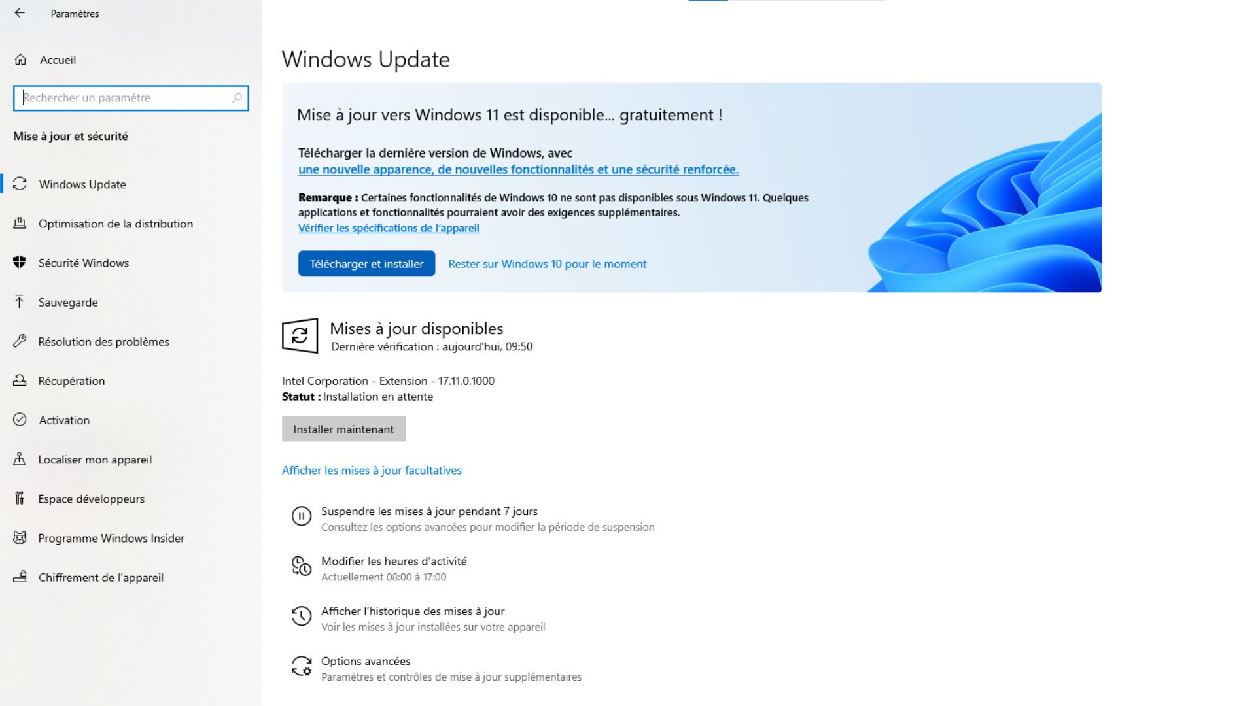Select Windows Update menu item
The width and height of the screenshot is (1256, 706).
(x=82, y=184)
